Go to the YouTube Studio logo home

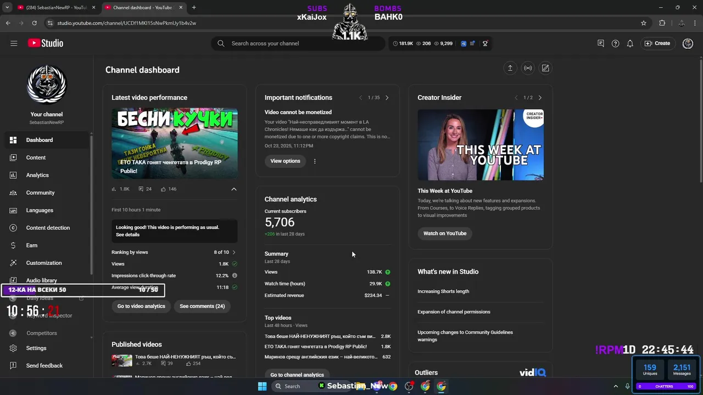coord(45,43)
